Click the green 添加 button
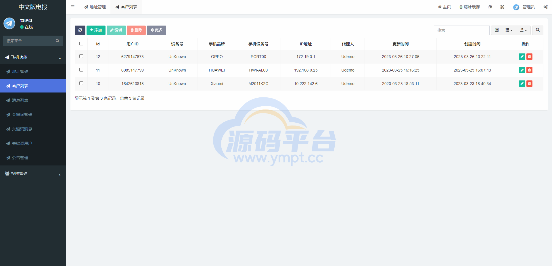 tap(96, 30)
